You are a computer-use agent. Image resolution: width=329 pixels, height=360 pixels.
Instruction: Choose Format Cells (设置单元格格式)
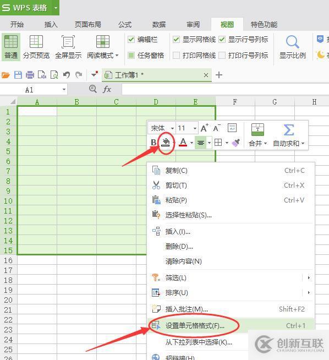tap(231, 325)
